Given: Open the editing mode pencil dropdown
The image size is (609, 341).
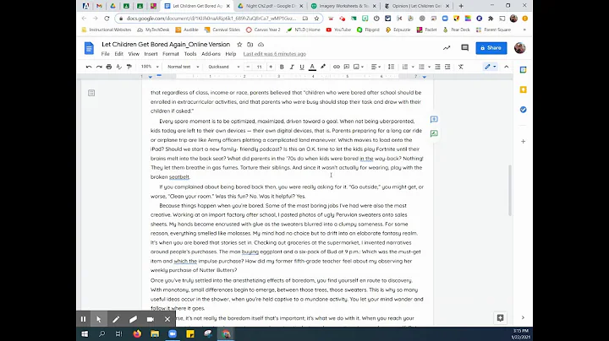Looking at the screenshot, I should coord(490,67).
